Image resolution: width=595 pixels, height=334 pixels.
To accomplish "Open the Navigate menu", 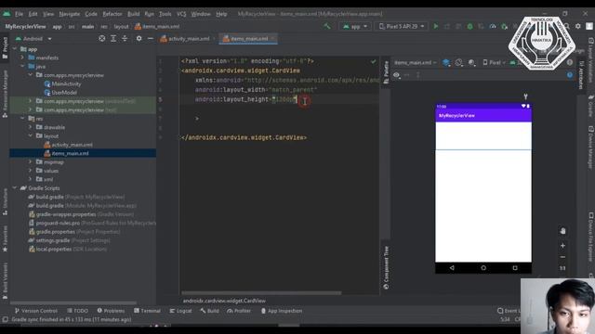I will point(70,14).
